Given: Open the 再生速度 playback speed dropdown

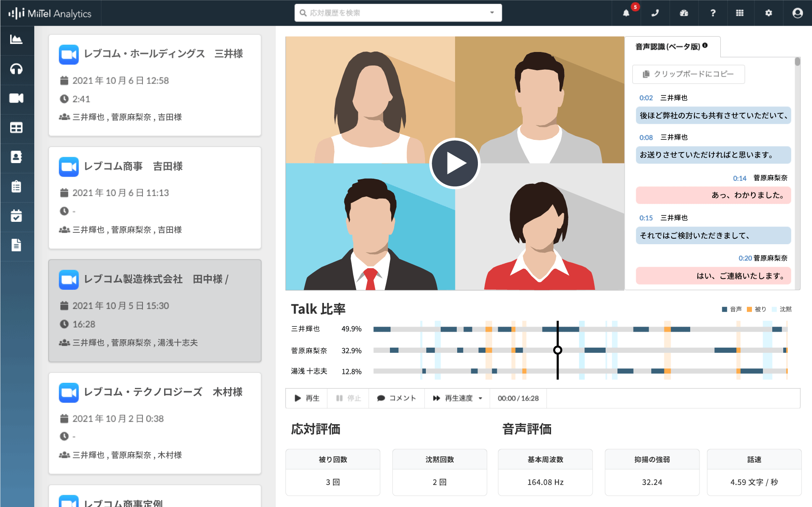Looking at the screenshot, I should pyautogui.click(x=457, y=398).
